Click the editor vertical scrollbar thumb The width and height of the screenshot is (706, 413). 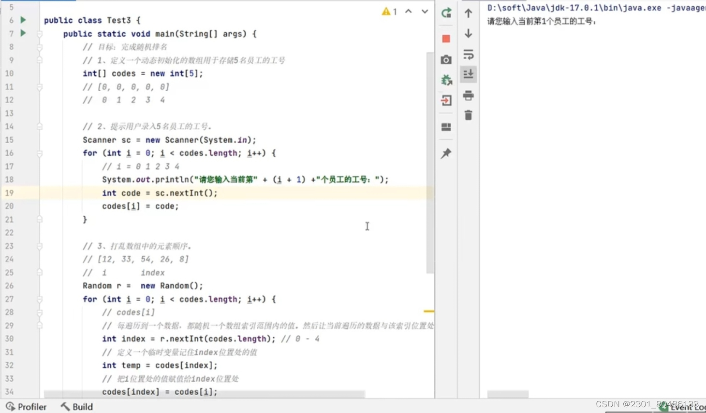pos(430,163)
